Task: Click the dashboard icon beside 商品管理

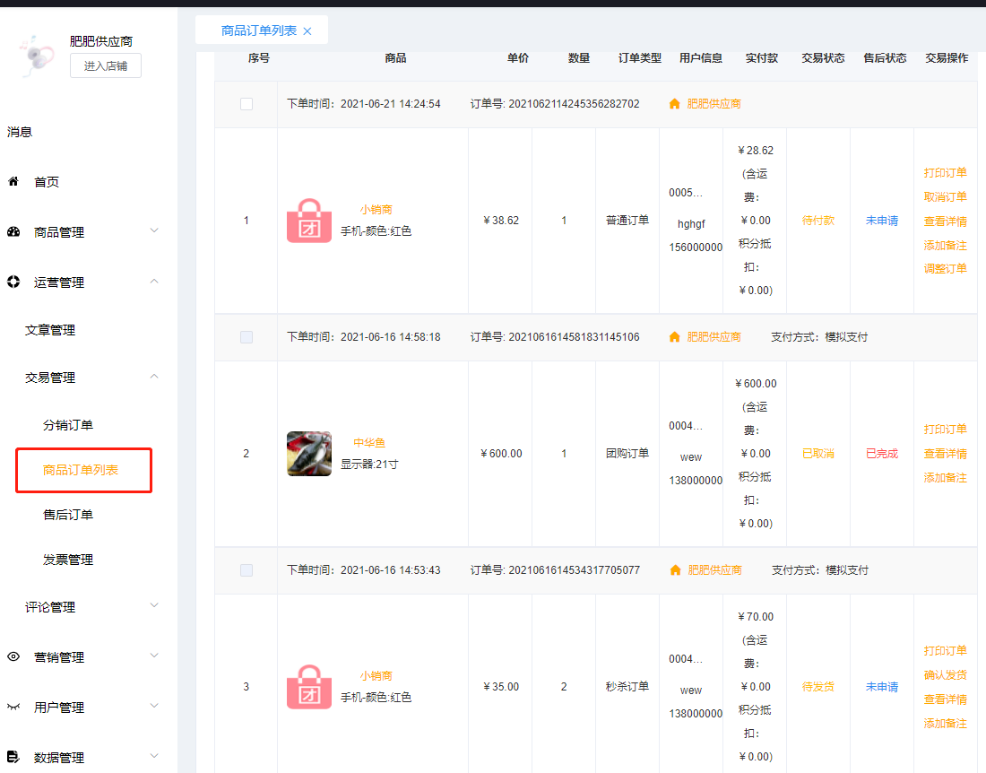Action: (13, 232)
